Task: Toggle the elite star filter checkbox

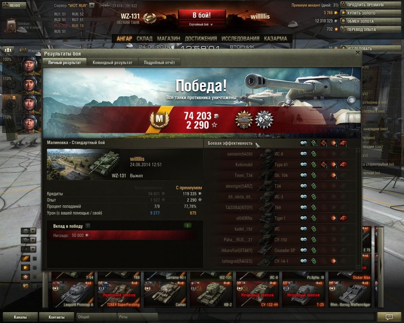Action: (x=35, y=277)
